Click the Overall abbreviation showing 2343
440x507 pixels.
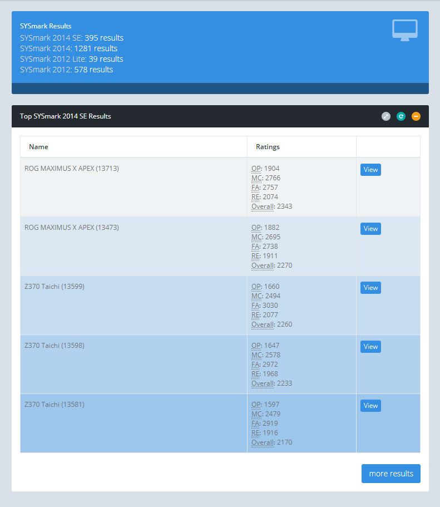click(263, 206)
